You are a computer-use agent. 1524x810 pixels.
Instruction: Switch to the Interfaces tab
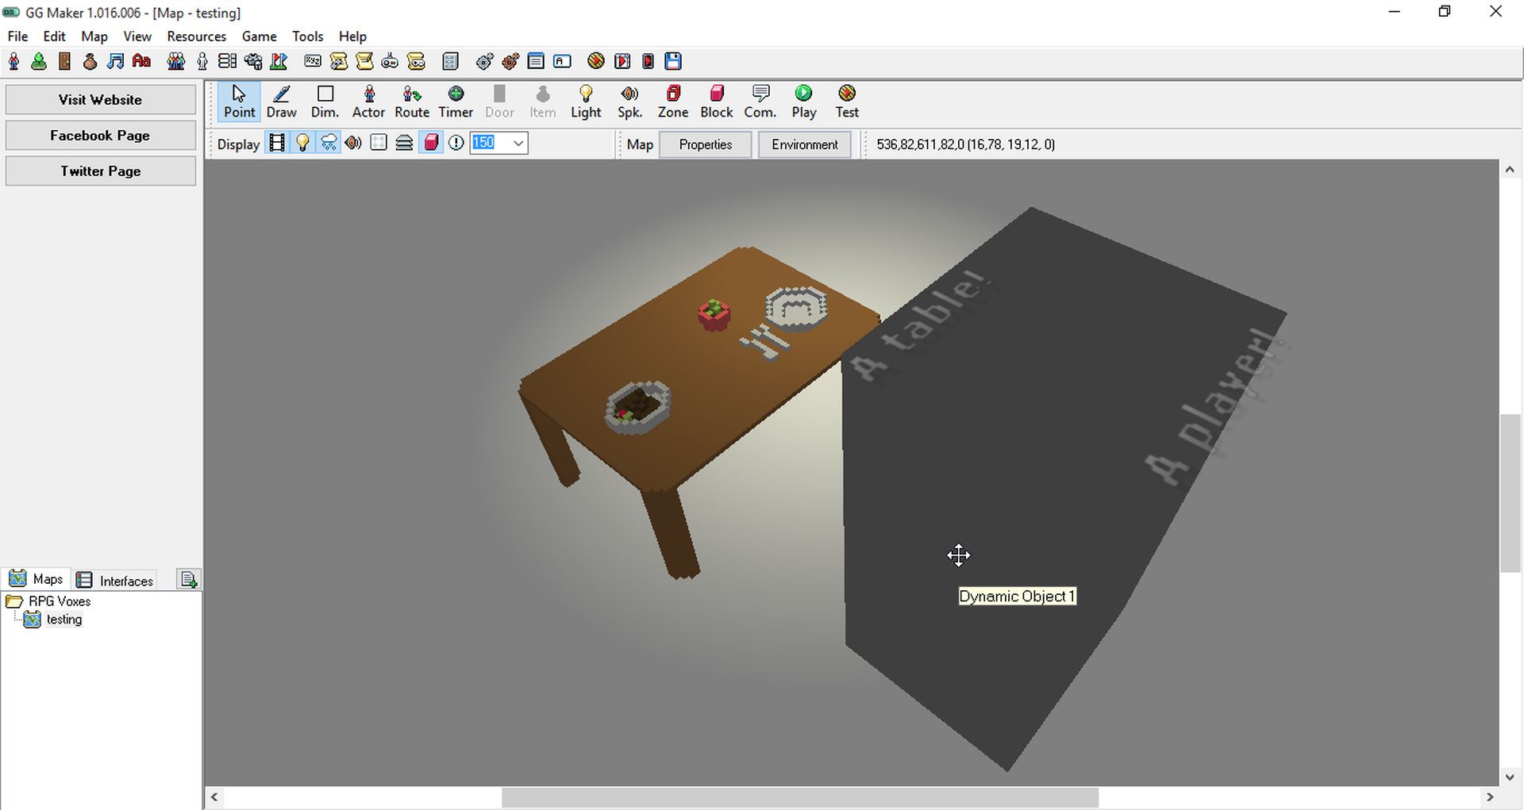pyautogui.click(x=116, y=580)
